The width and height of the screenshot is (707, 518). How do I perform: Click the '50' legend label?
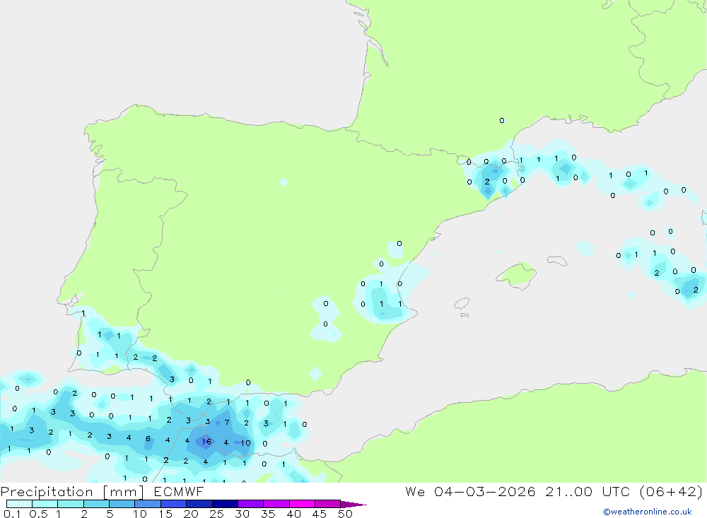345,514
